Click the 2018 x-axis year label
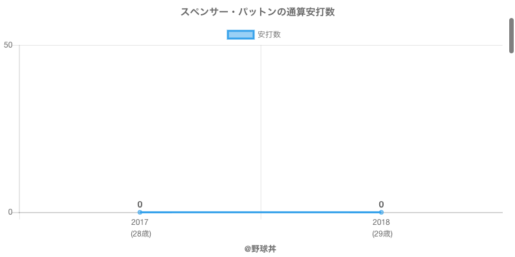This screenshot has height=257, width=515. coord(381,222)
